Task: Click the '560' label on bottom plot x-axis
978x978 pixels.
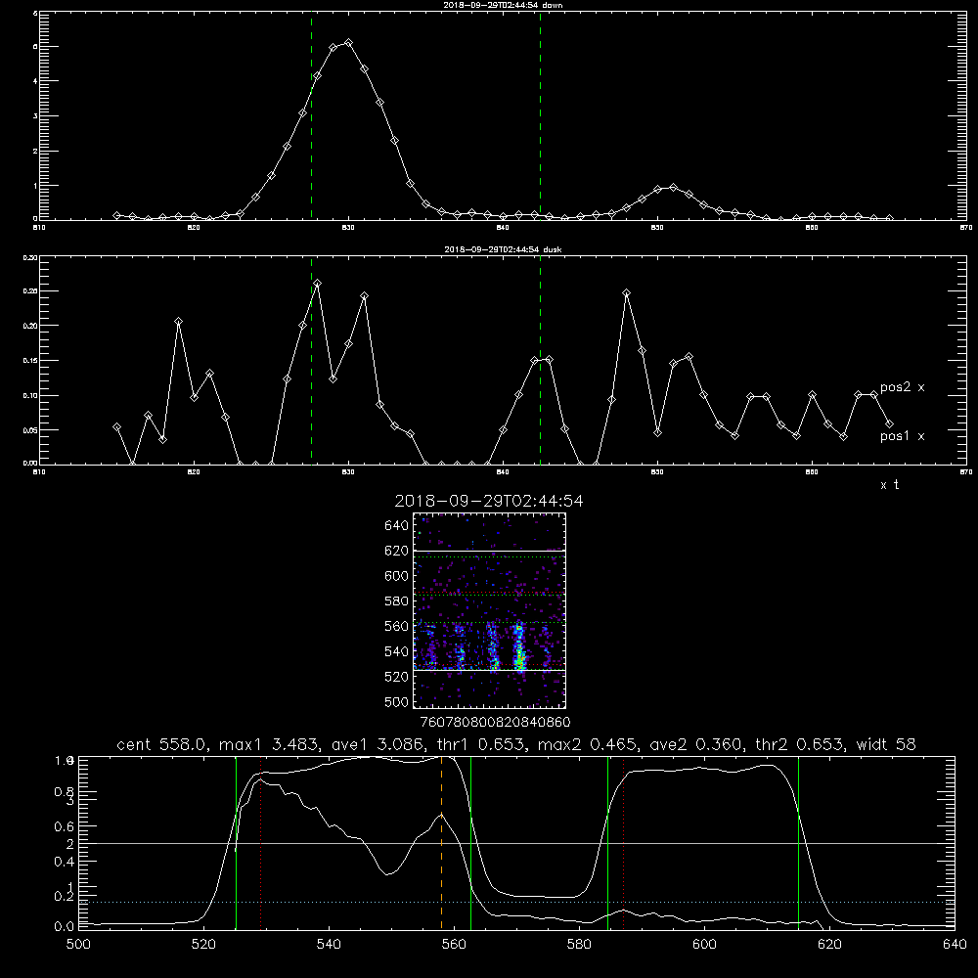Action: (454, 945)
